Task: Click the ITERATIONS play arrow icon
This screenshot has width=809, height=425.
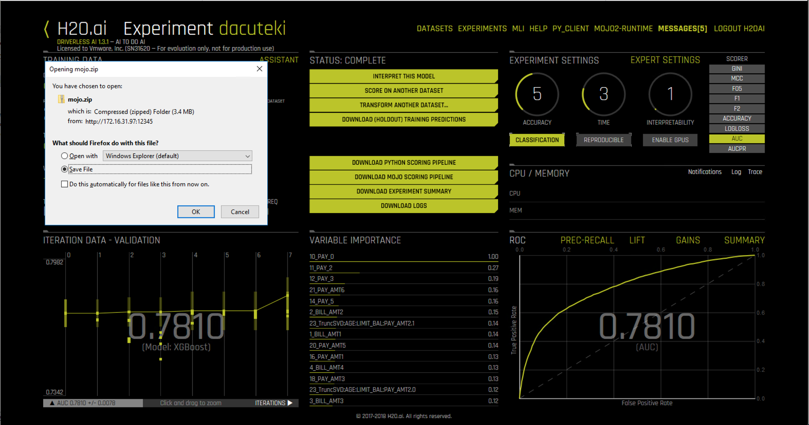Action: (x=290, y=403)
